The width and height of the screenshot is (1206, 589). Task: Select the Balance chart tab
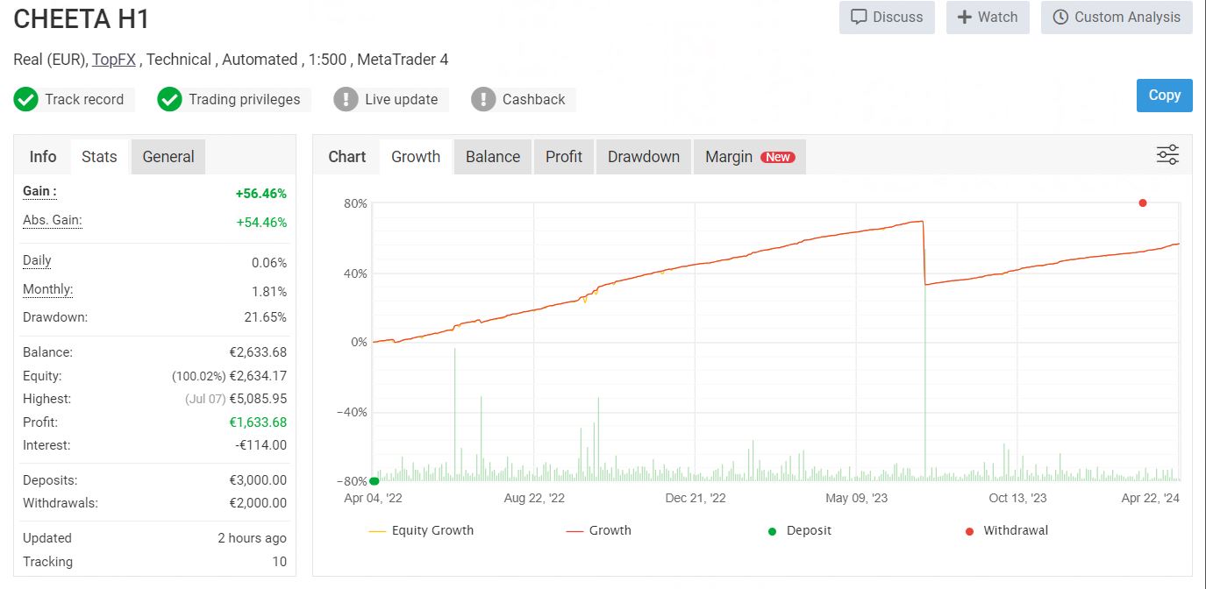pyautogui.click(x=492, y=156)
